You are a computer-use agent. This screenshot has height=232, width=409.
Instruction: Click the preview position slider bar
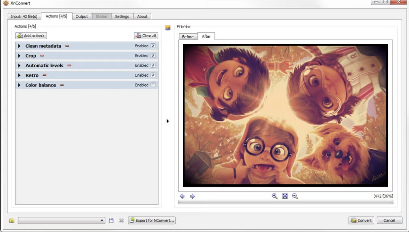pos(286,202)
